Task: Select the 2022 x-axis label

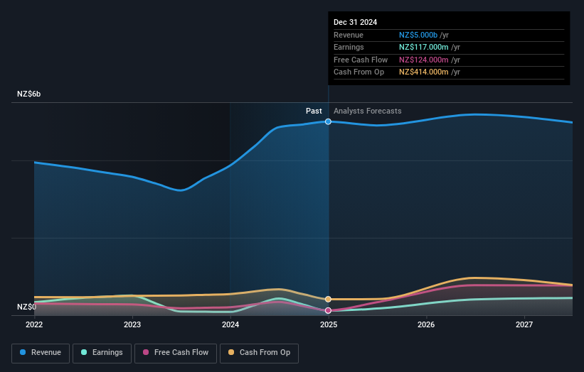Action: 34,324
